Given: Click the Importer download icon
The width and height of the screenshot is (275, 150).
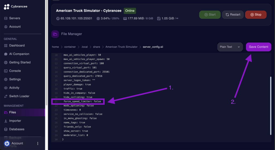Looking at the screenshot, I should (6, 121).
